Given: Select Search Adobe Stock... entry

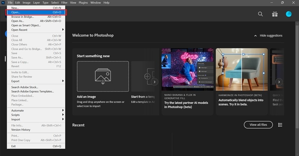Looking at the screenshot, I should [36, 87].
